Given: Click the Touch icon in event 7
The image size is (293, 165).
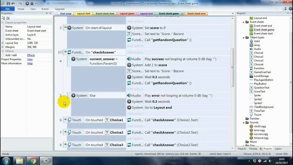Looking at the screenshot, I should click(x=69, y=132).
